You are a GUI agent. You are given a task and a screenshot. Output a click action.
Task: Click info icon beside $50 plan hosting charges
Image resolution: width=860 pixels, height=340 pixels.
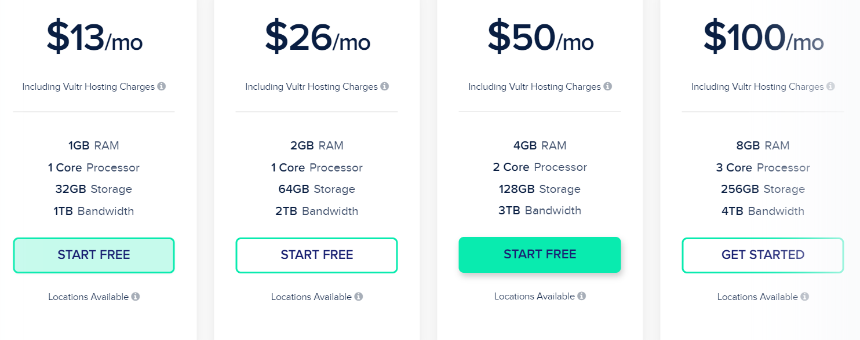[x=607, y=86]
